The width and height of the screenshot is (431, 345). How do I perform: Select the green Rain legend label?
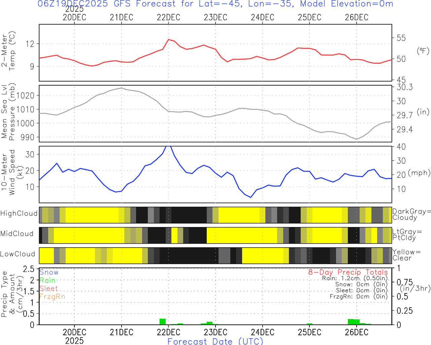(x=47, y=280)
